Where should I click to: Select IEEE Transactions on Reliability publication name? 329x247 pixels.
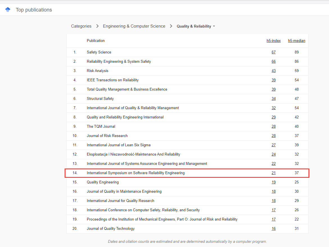tap(113, 80)
